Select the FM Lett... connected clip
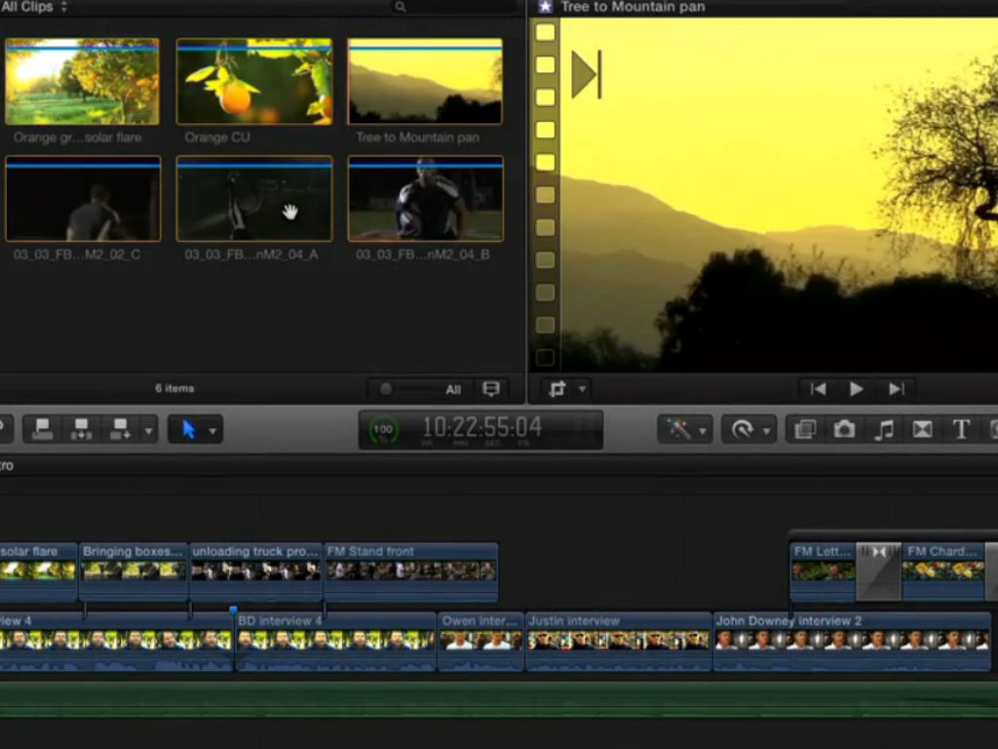Viewport: 998px width, 749px height. 823,572
